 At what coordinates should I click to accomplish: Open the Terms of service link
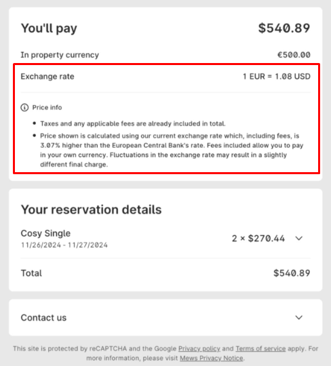point(260,348)
